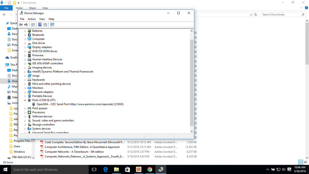The height and width of the screenshot is (174, 309).
Task: Select the IDE ATA/ATAPI controllers item
Action: click(48, 63)
